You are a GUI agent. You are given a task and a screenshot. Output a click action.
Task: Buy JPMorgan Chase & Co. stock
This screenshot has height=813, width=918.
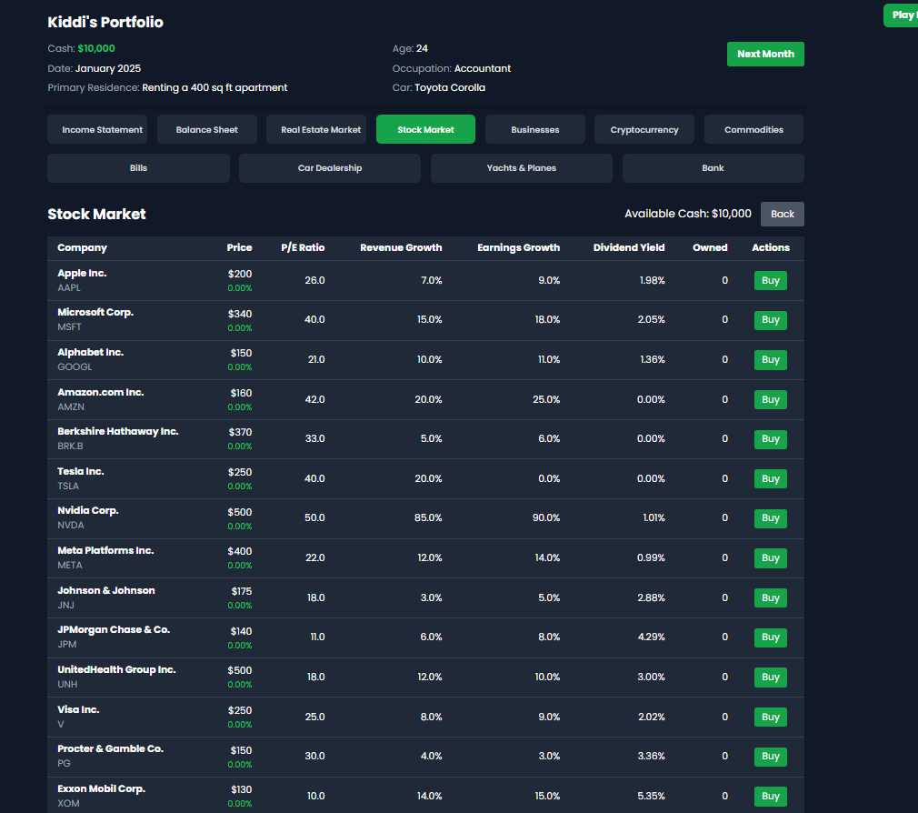point(771,637)
